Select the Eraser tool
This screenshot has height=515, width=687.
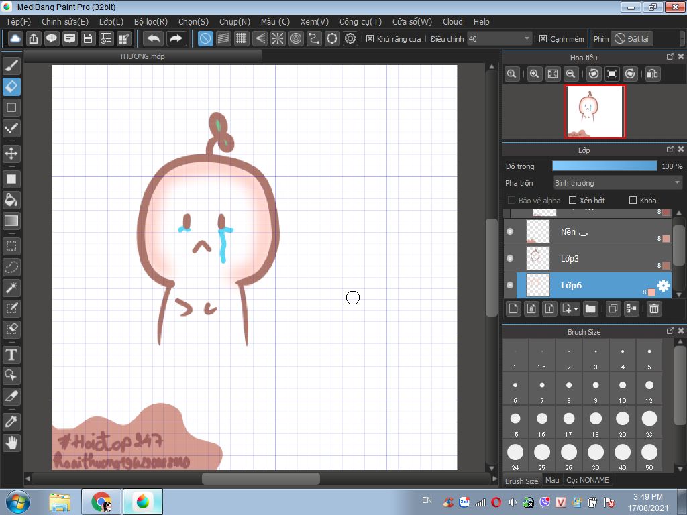[11, 87]
